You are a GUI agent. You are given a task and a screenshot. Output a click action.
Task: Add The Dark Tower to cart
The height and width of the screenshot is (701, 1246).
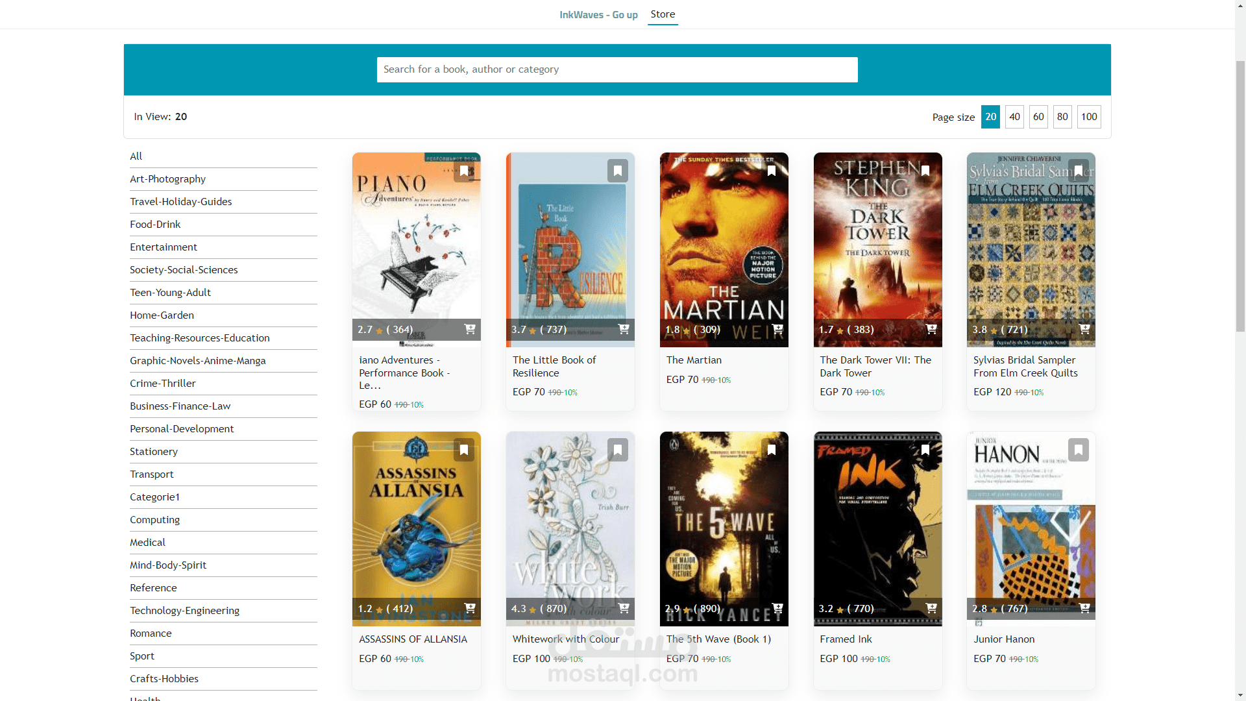(x=931, y=329)
